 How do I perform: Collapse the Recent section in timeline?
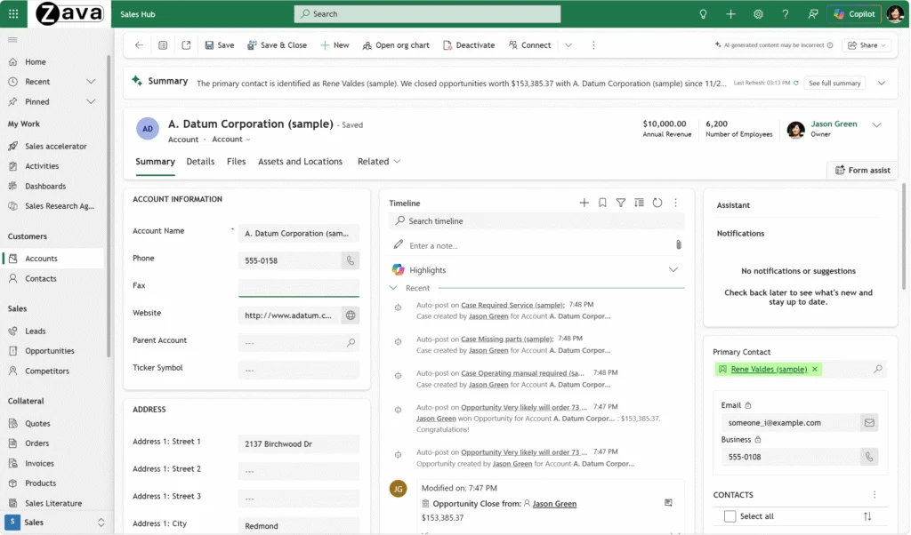pos(394,288)
